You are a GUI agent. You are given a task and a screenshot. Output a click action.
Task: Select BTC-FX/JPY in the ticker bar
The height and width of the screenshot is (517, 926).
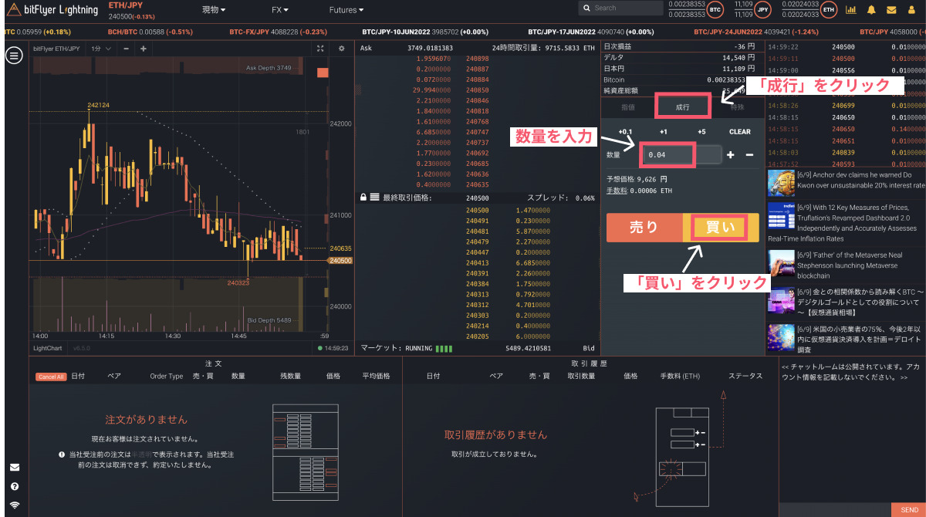[x=277, y=32]
